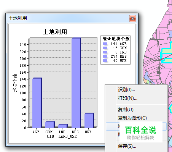This screenshot has height=152, width=172.
Task: Click the chart title 土地利用
Action: tap(55, 32)
